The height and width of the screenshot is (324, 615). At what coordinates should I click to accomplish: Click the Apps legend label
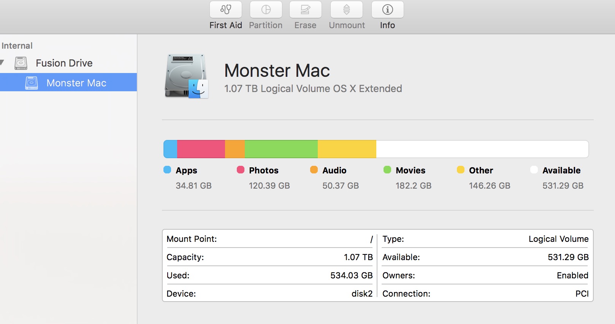[x=186, y=171]
